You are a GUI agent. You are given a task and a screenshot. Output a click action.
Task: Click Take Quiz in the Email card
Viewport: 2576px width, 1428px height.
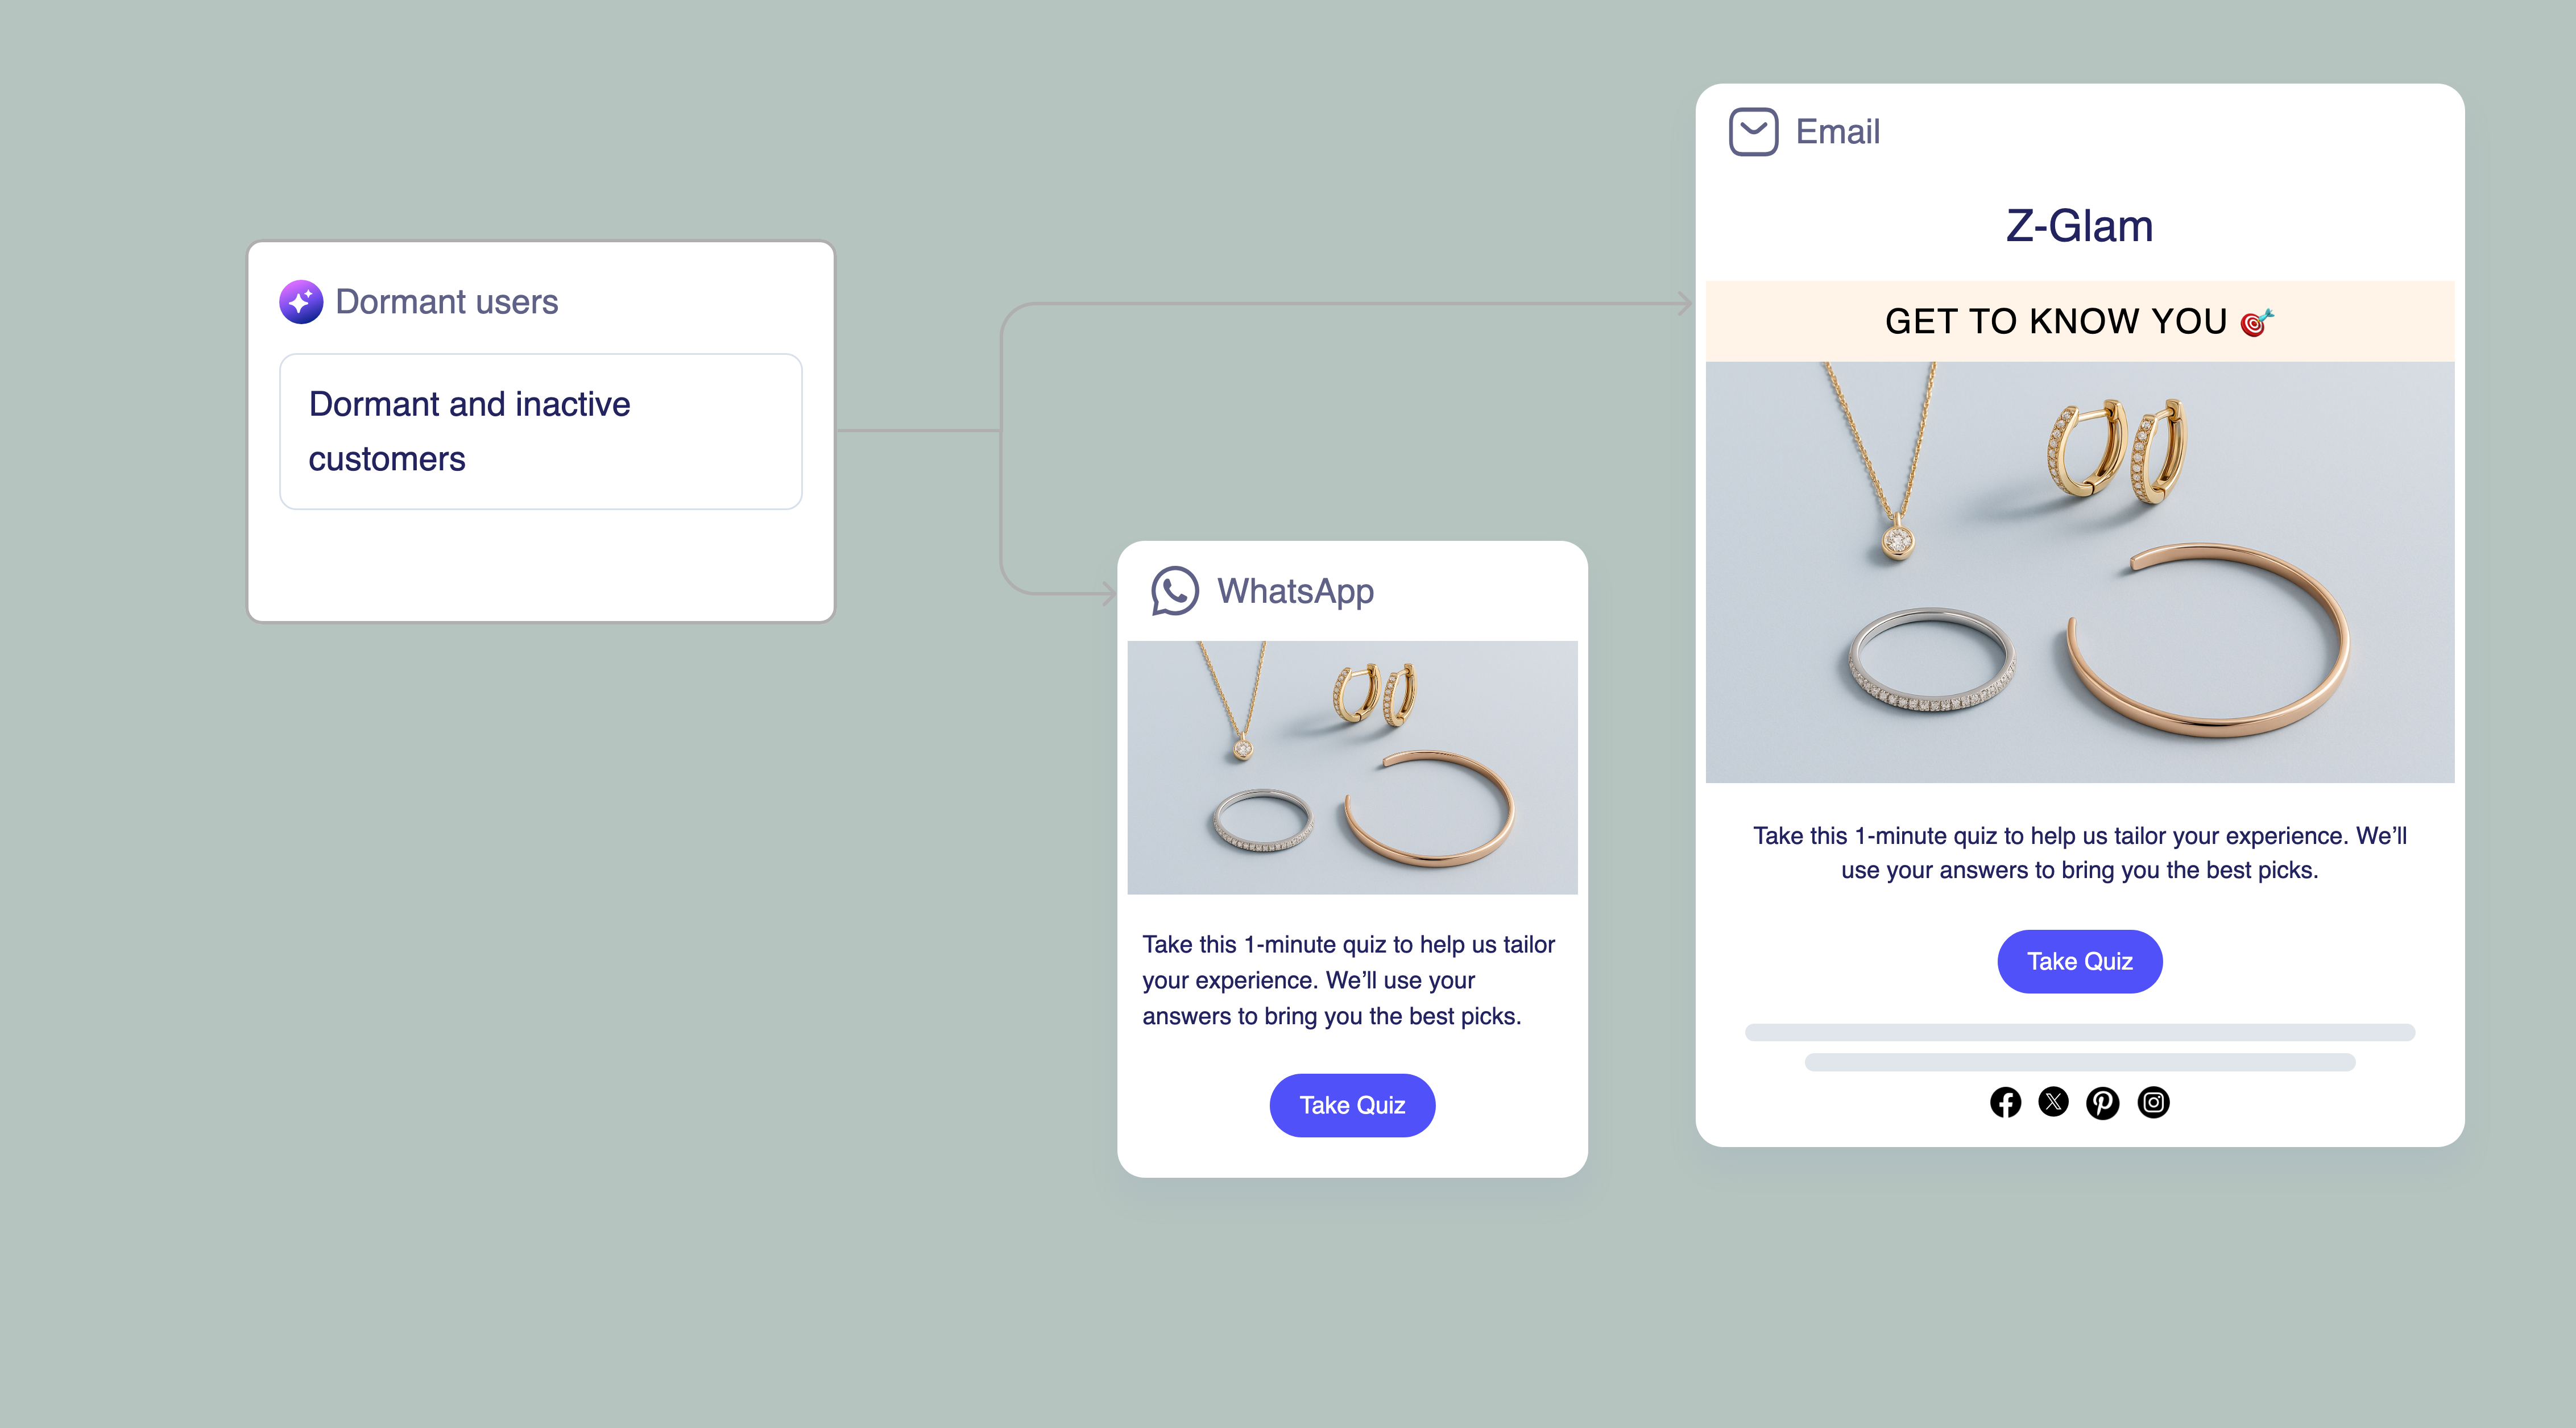pos(2080,961)
